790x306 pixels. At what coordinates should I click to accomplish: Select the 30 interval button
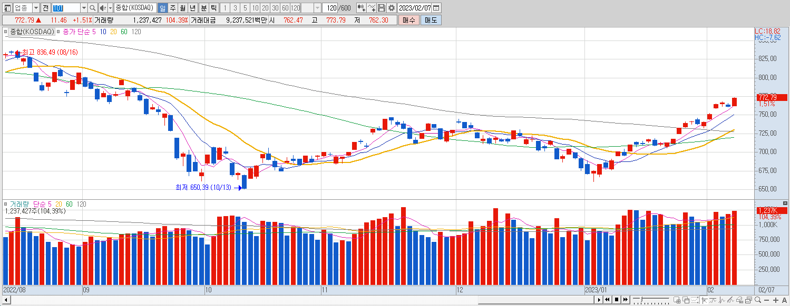point(275,8)
